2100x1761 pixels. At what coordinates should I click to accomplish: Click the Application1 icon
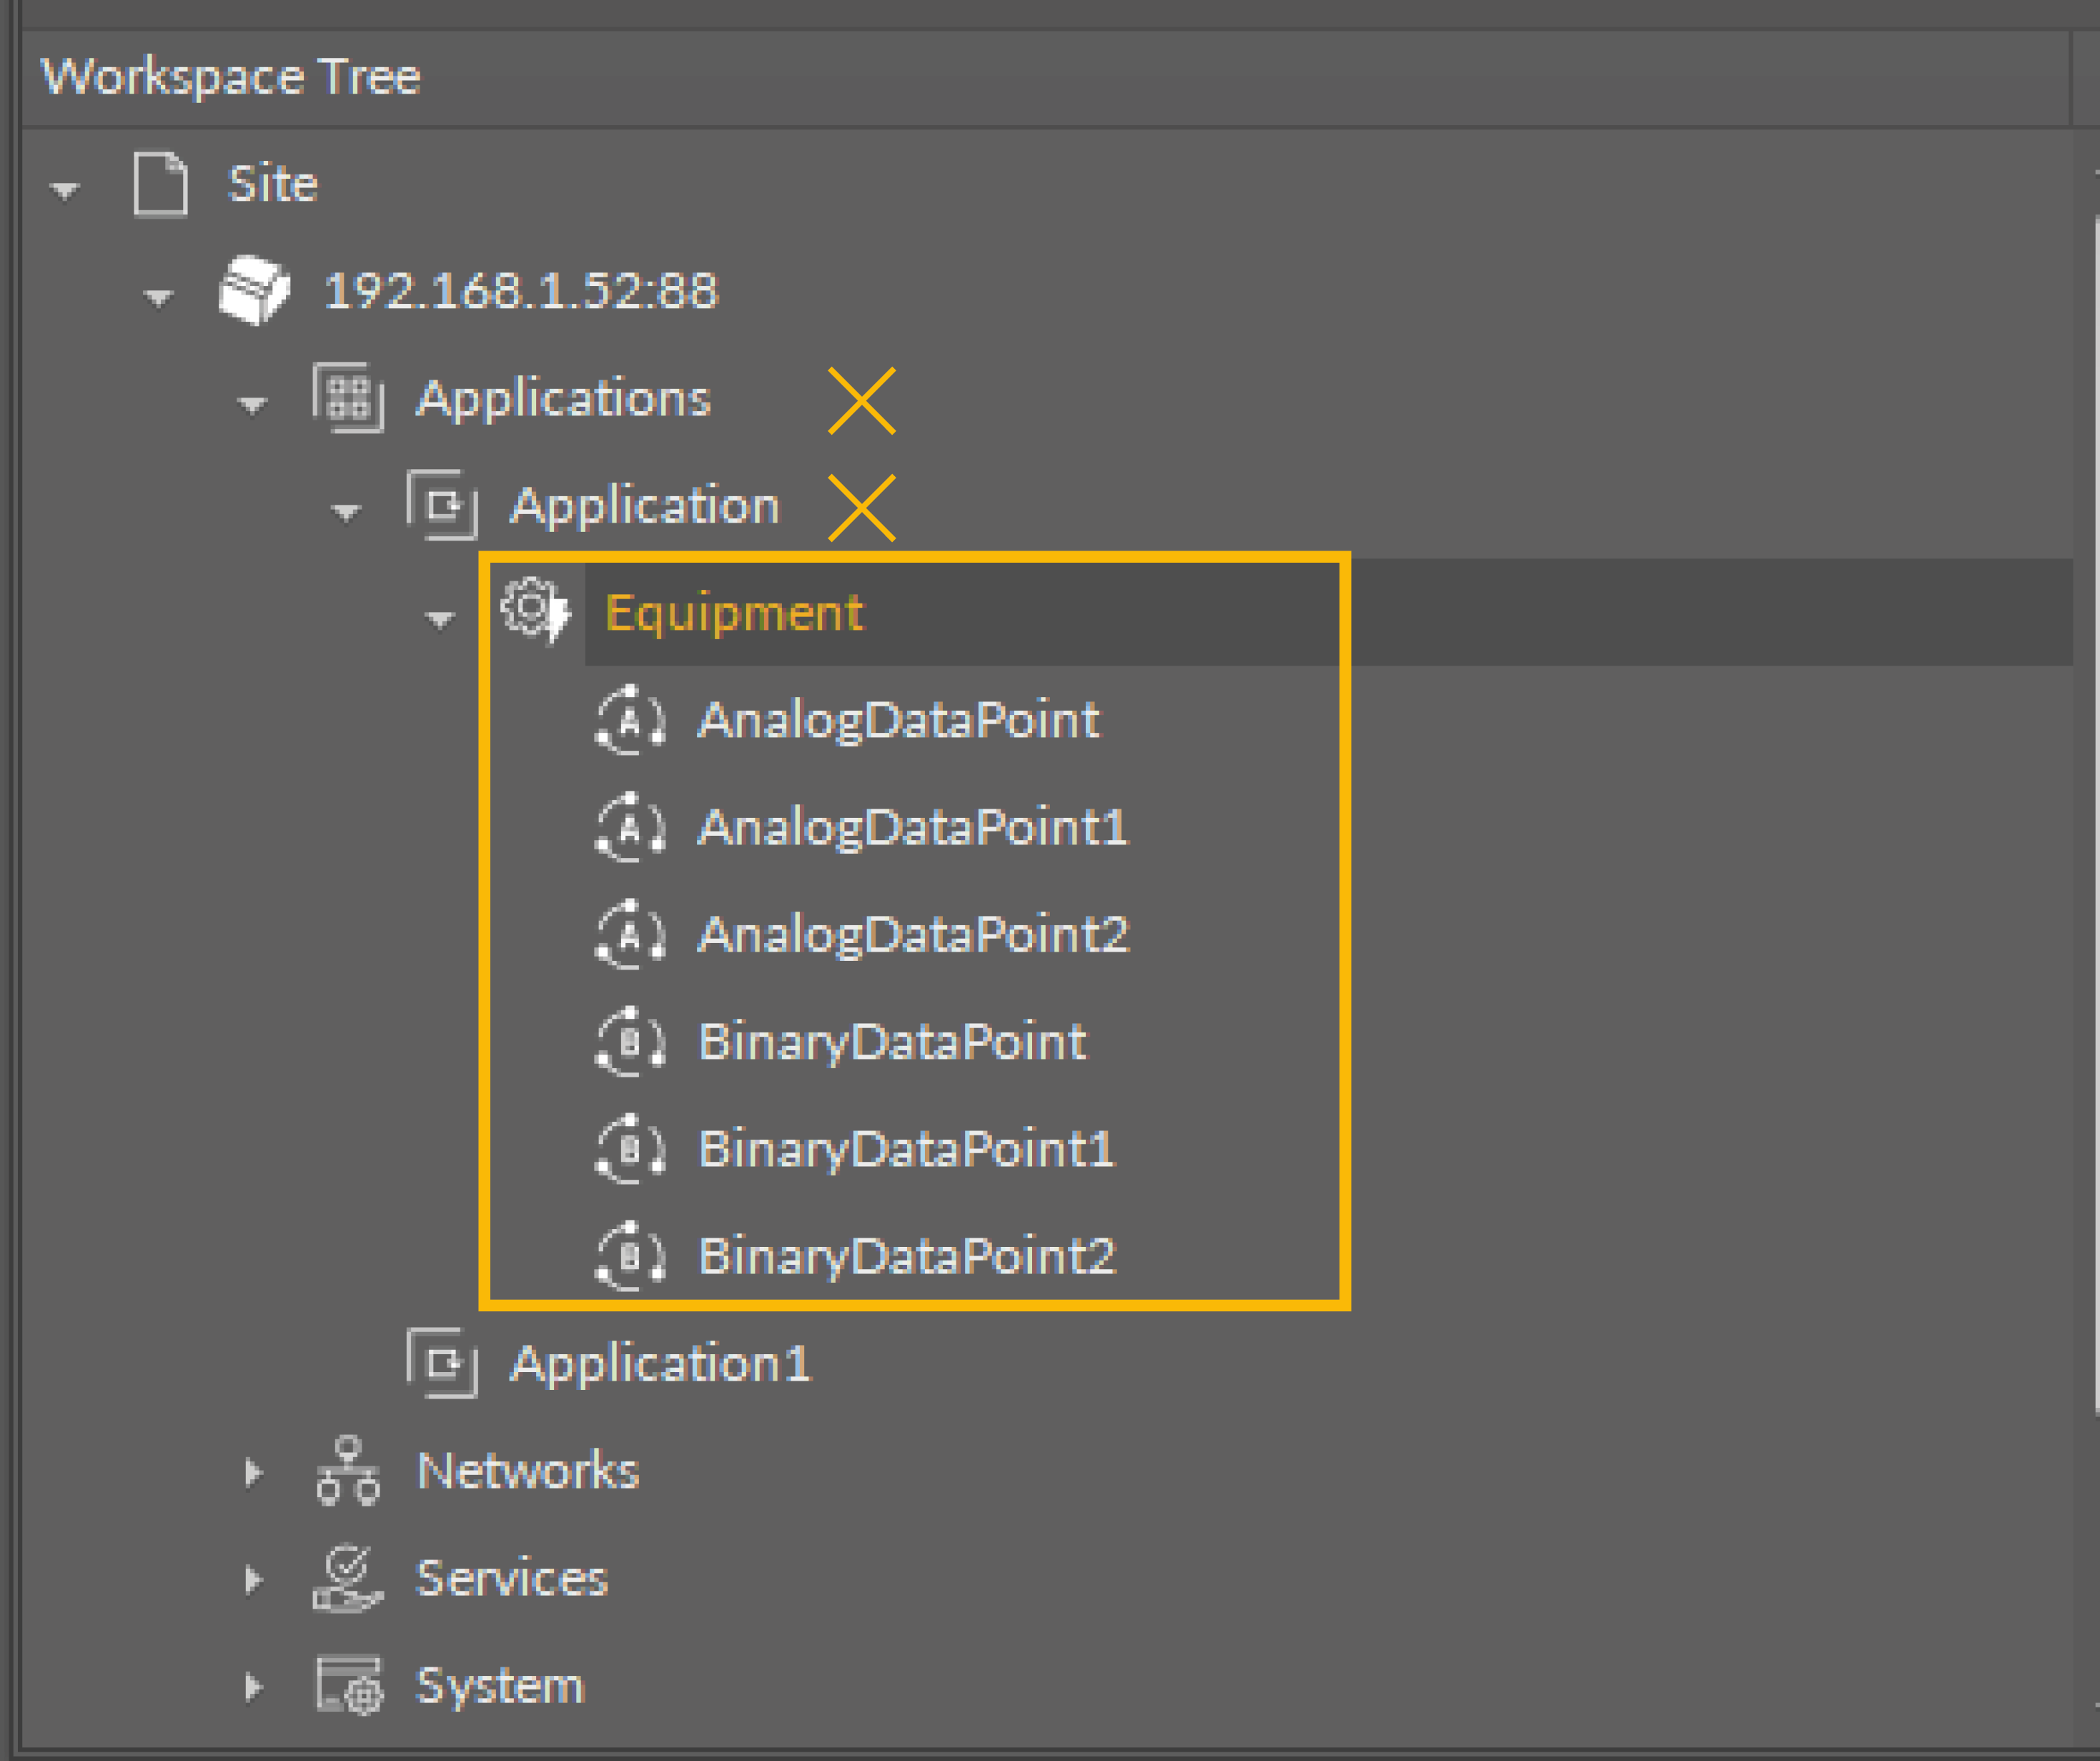click(x=442, y=1363)
